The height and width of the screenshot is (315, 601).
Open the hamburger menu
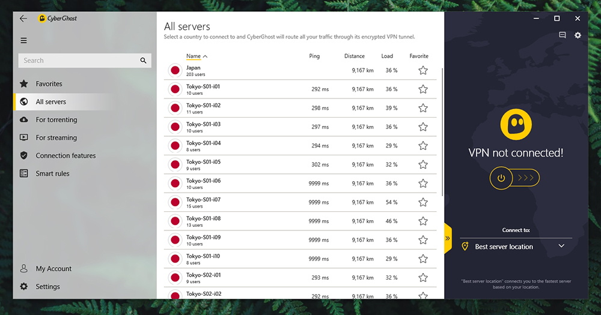24,41
